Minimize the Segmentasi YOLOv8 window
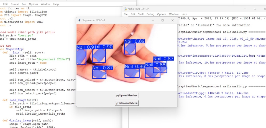 [x=152, y=20]
